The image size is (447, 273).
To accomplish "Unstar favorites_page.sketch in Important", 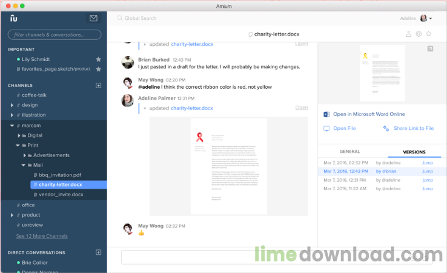I will coord(98,69).
